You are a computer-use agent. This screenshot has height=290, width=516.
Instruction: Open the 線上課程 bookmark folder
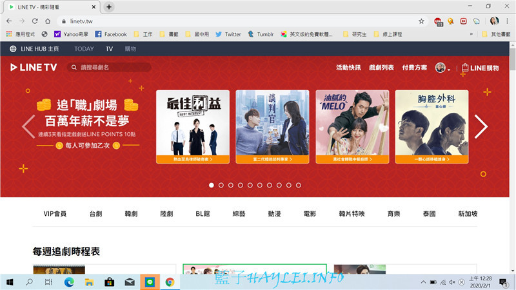coord(388,34)
